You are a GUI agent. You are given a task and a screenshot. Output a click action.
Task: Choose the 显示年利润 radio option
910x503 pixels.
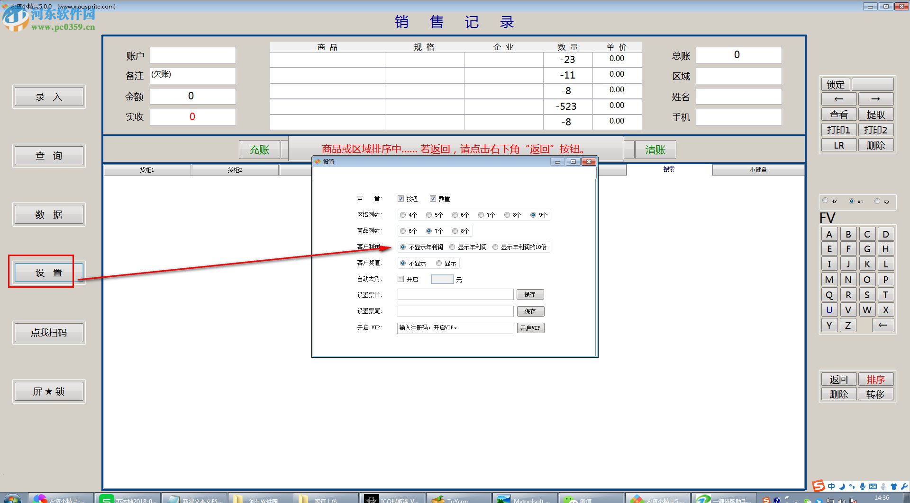[452, 247]
